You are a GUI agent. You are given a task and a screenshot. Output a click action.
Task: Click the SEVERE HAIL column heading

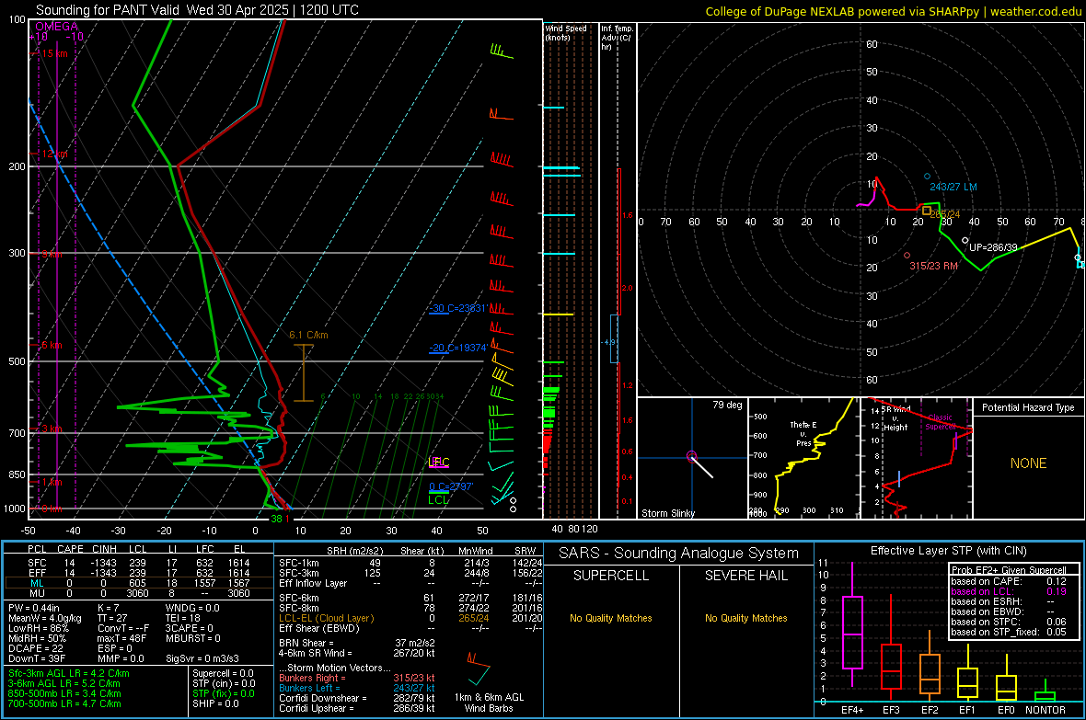(745, 576)
